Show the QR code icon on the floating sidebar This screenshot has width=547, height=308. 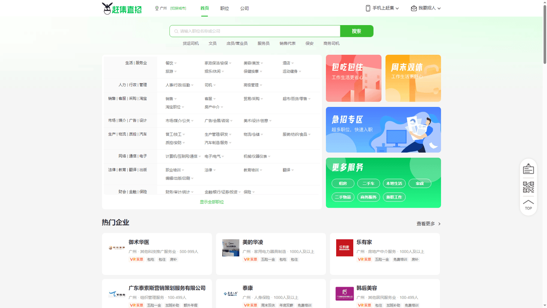click(528, 187)
